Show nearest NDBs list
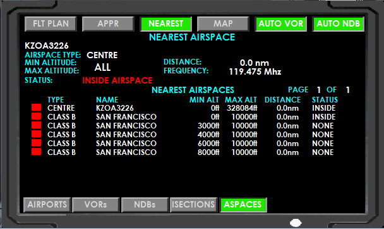Viewport: 384px width, 229px height. point(145,205)
